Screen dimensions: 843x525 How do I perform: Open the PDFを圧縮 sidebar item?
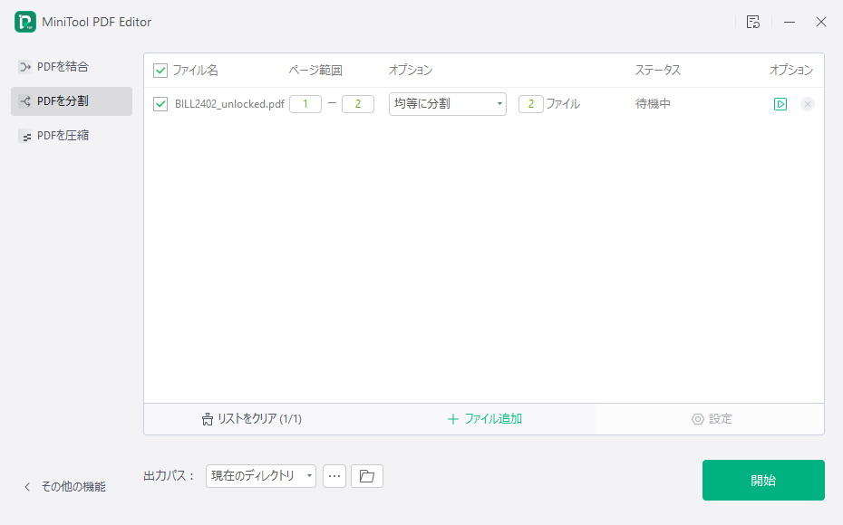coord(72,136)
